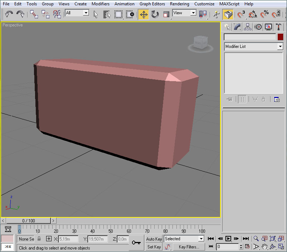
Task: Click the Key Filters button
Action: pyautogui.click(x=189, y=247)
